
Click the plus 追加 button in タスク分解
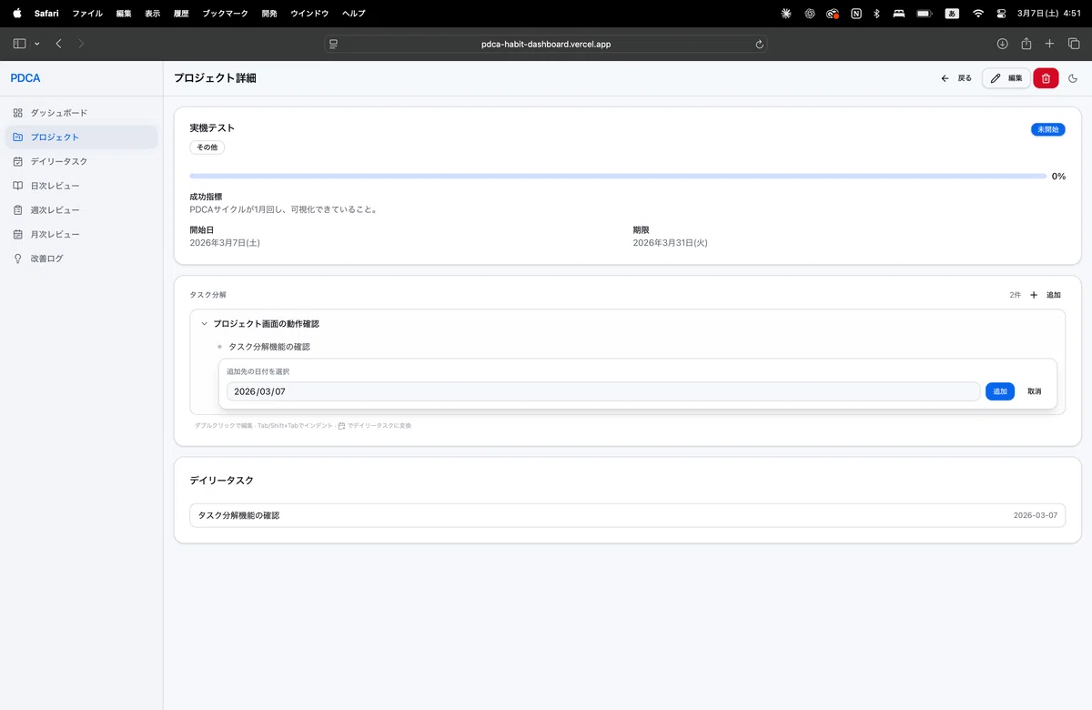point(1046,295)
